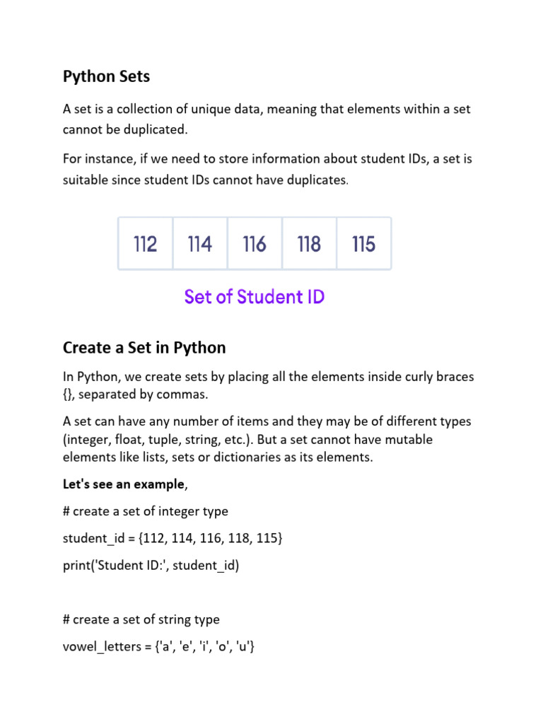Click the 'Create a Set in Python' heading
The height and width of the screenshot is (724, 543).
144,348
